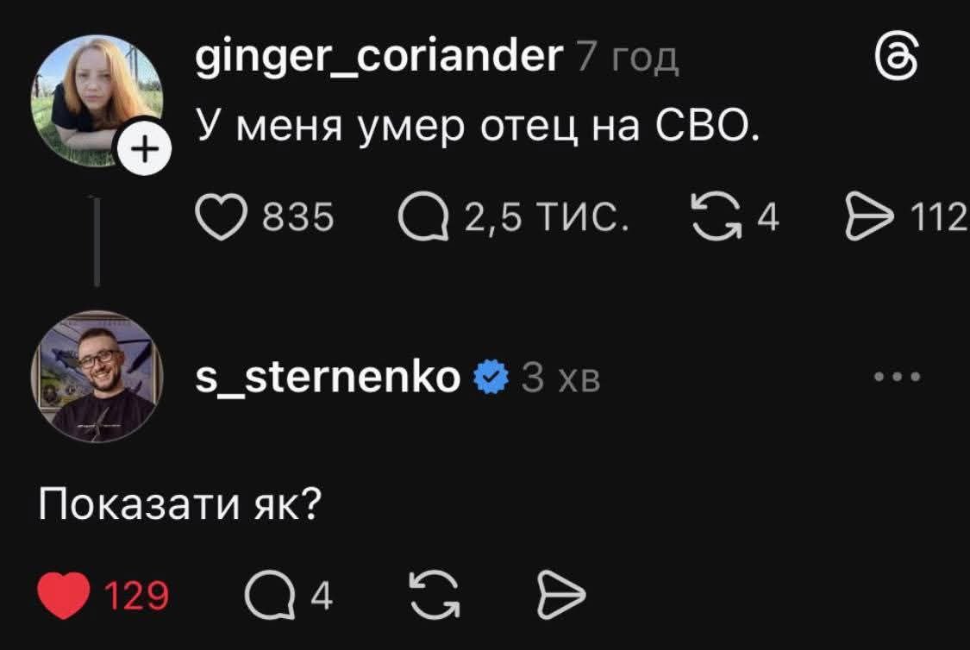Open the three-dot more options menu

pos(898,377)
